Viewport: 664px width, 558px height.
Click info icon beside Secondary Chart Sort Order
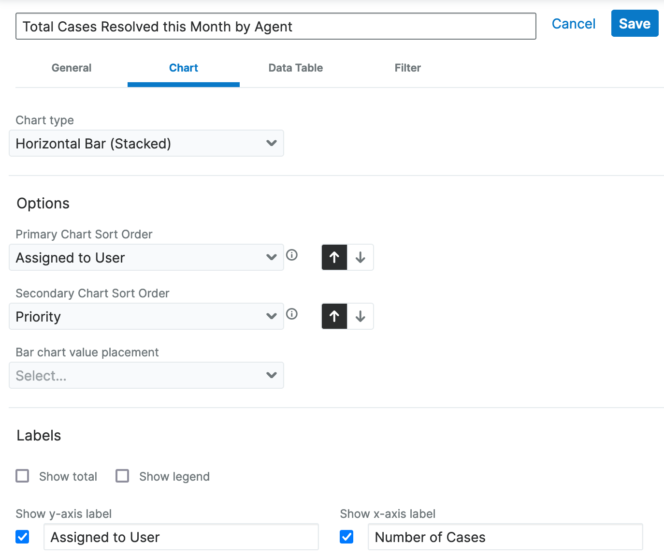[x=292, y=314]
